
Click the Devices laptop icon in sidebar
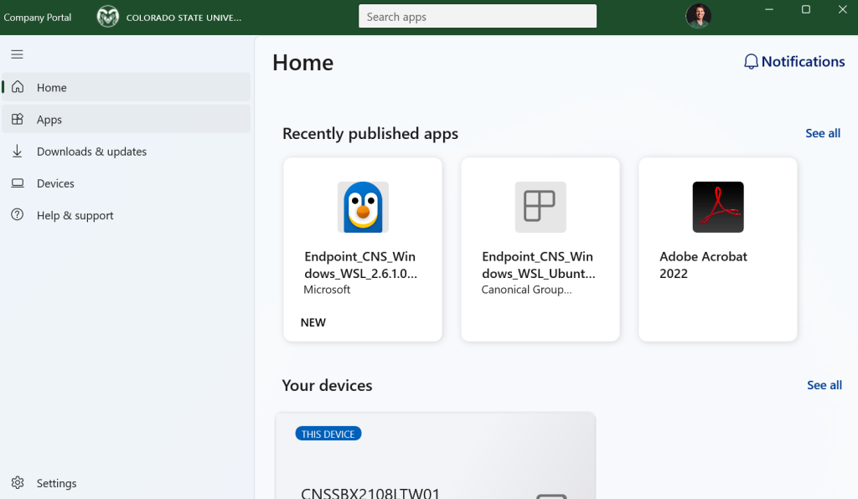[x=18, y=183]
